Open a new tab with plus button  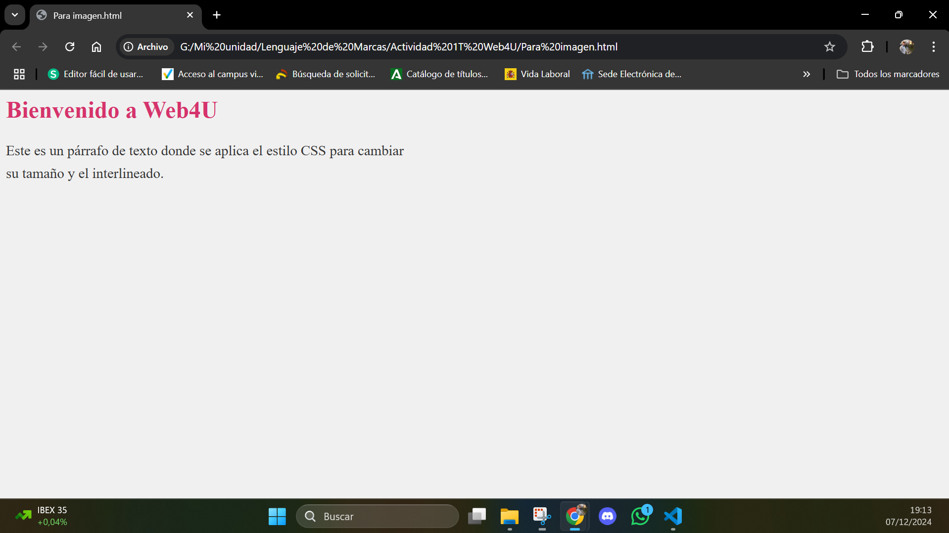point(217,15)
